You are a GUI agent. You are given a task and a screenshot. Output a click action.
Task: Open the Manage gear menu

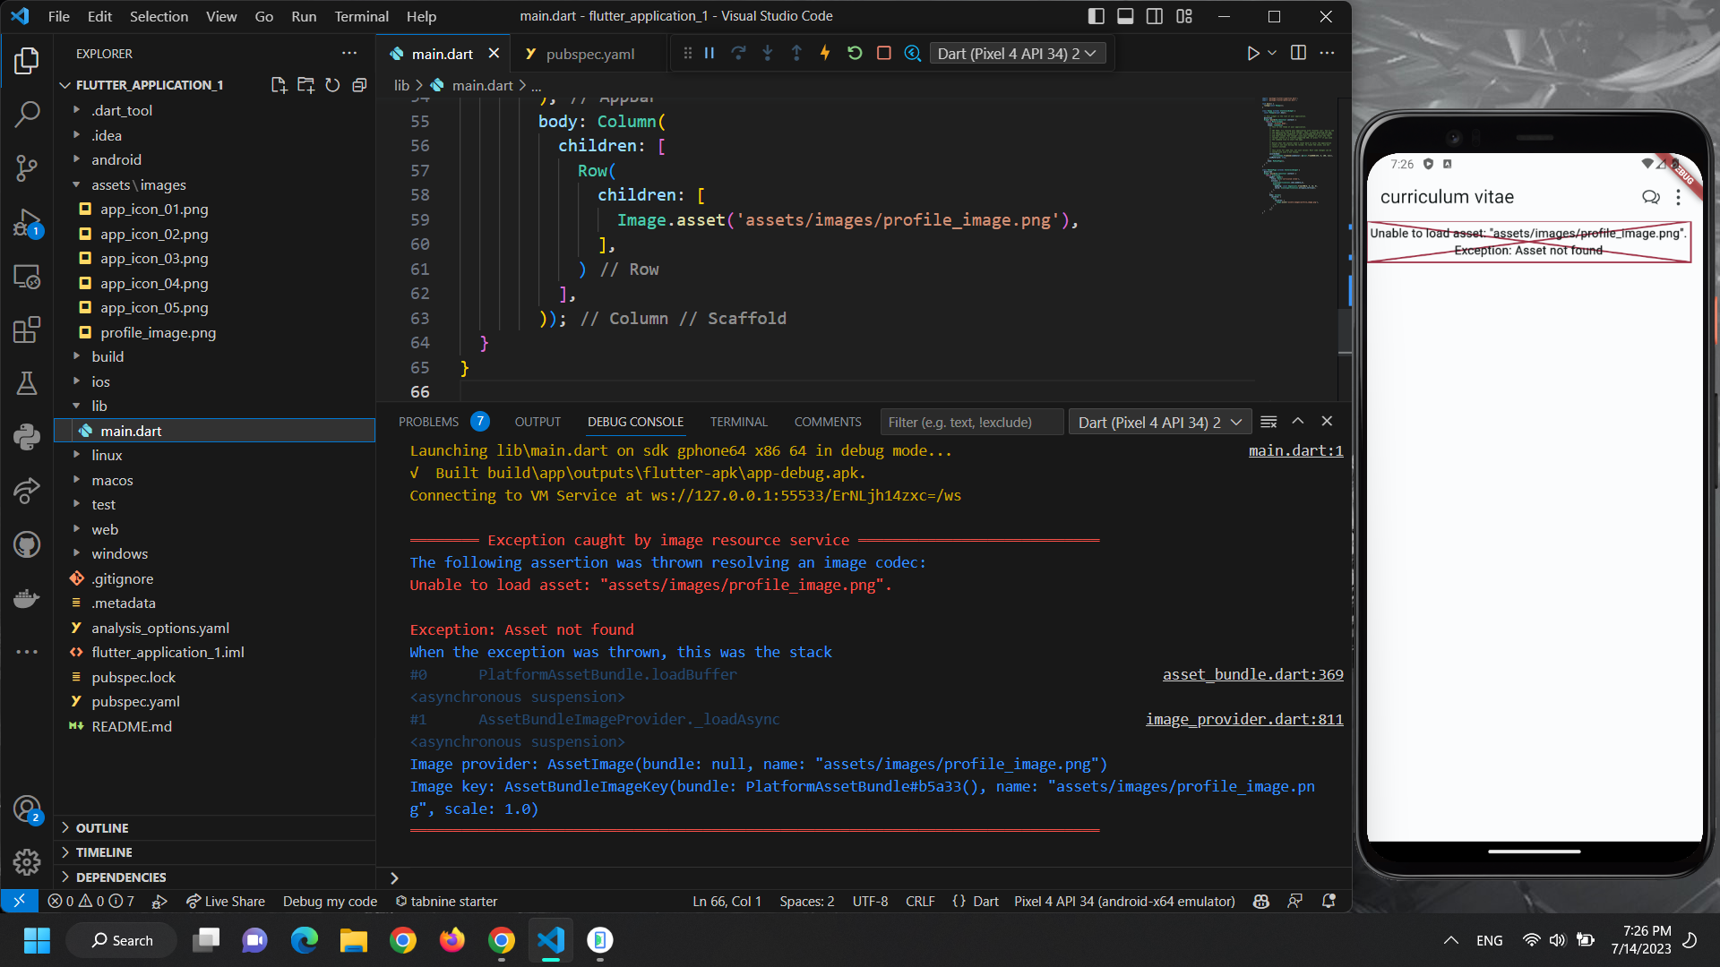tap(27, 862)
